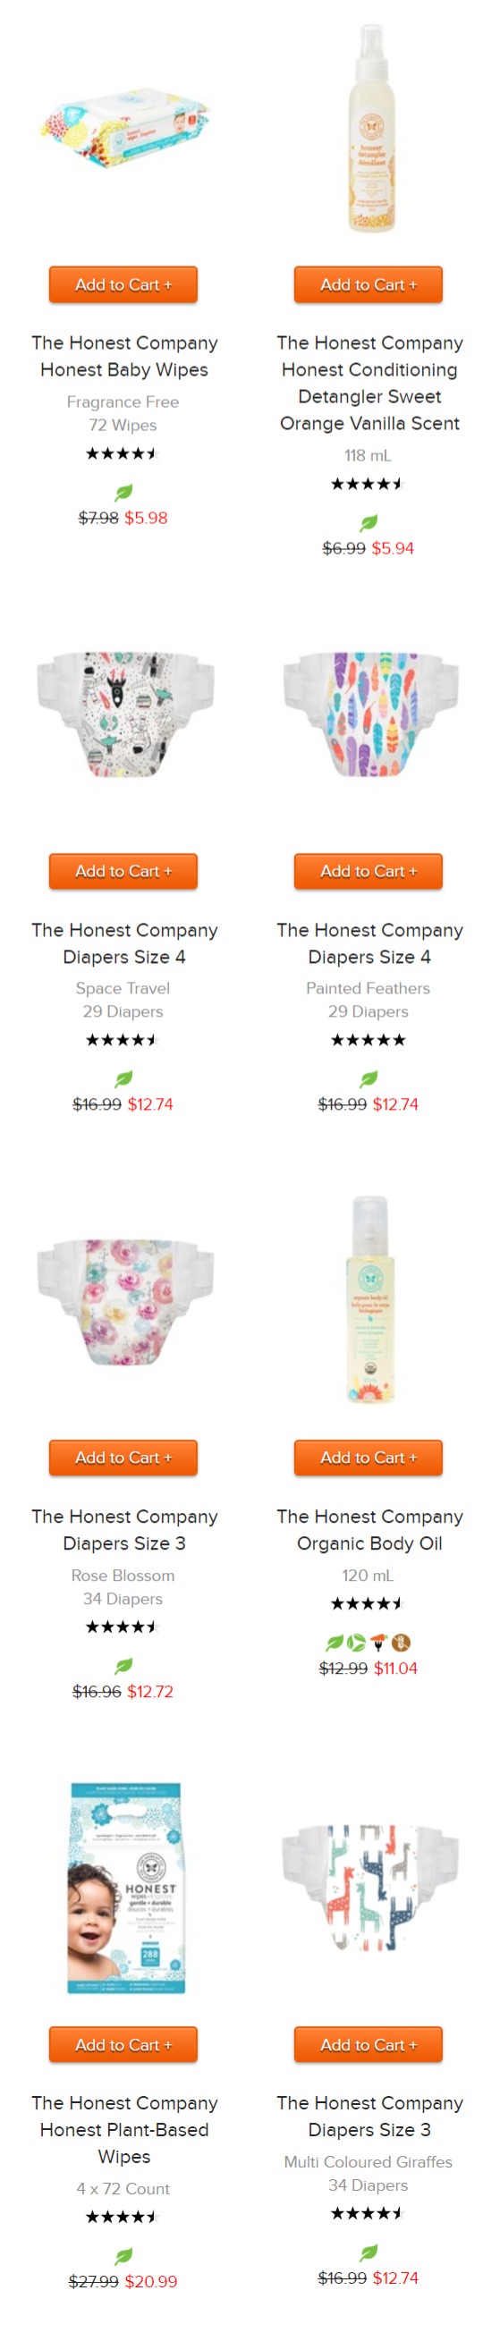Click leaf icon under Multi Coloured Giraffes diapers

click(x=369, y=2251)
